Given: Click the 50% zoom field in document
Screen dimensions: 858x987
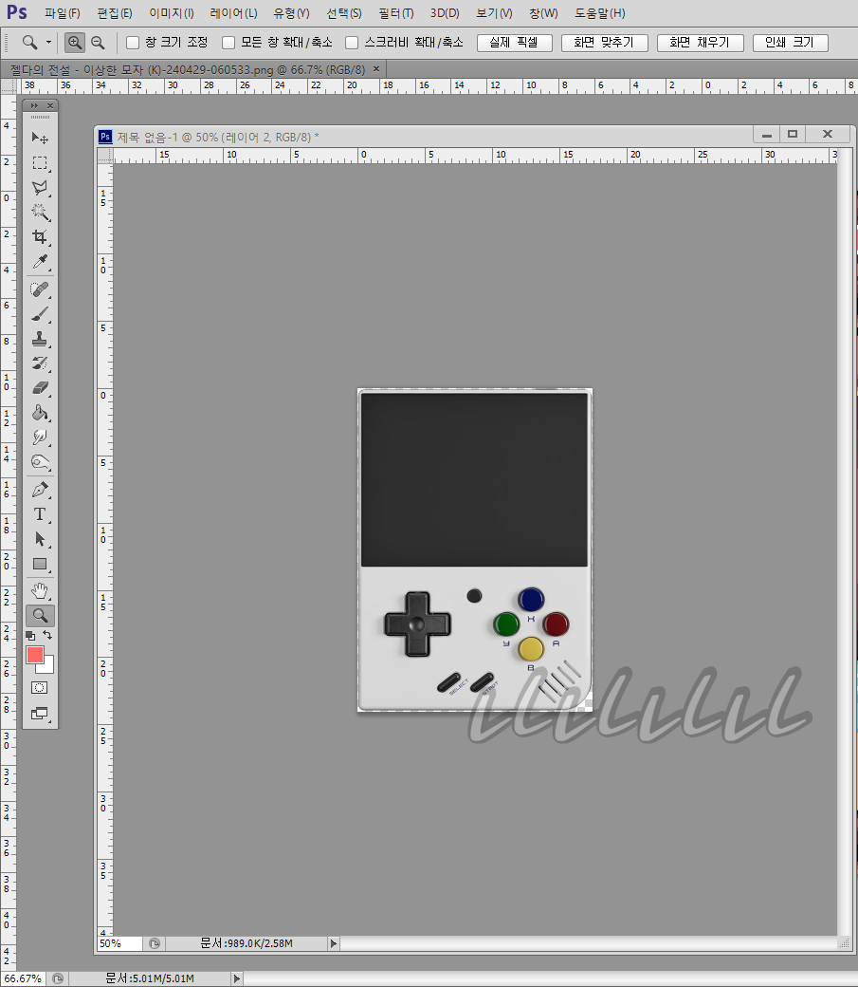Looking at the screenshot, I should pyautogui.click(x=119, y=943).
